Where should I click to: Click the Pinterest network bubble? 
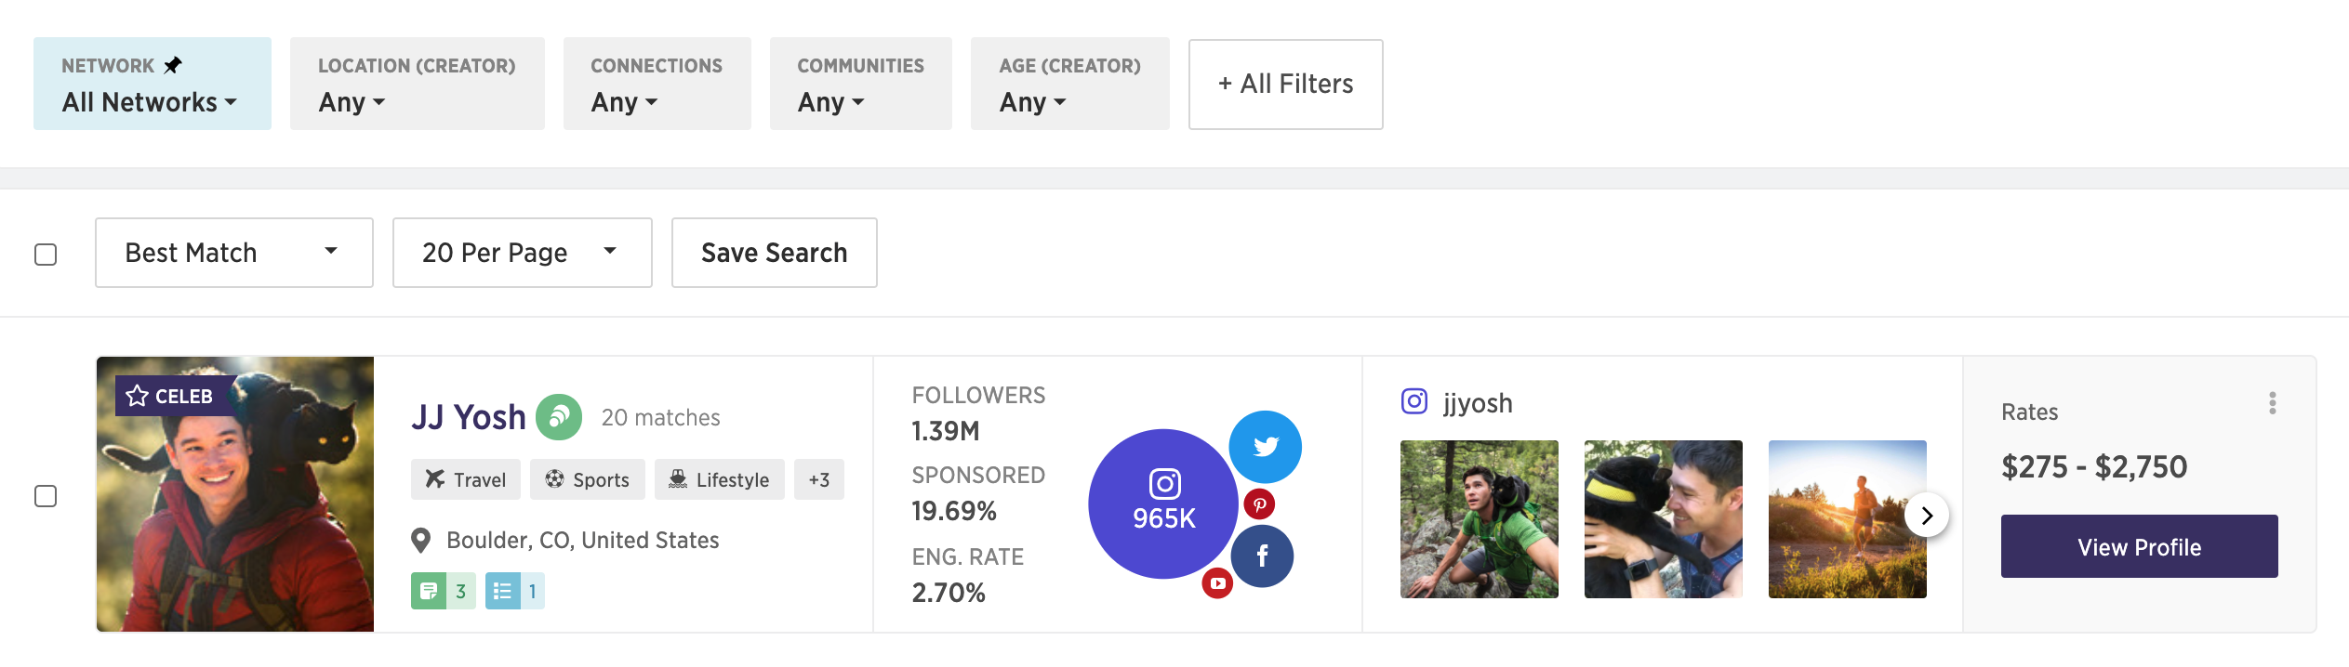pyautogui.click(x=1259, y=504)
